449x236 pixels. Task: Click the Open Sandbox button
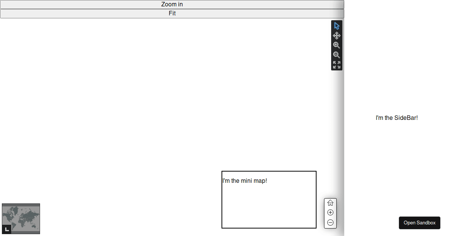point(419,223)
